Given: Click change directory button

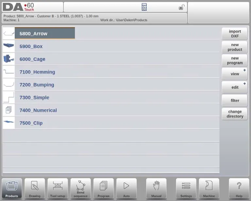Looking at the screenshot, I should click(x=234, y=114).
